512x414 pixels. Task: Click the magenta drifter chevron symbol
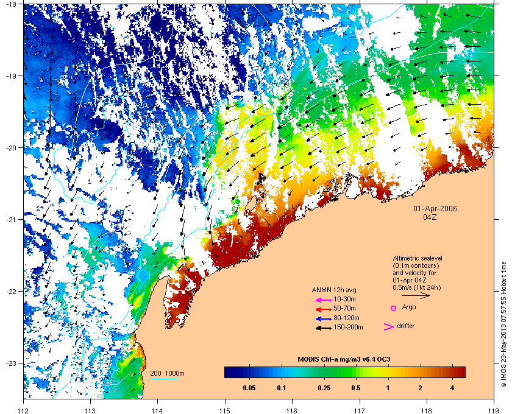[389, 327]
